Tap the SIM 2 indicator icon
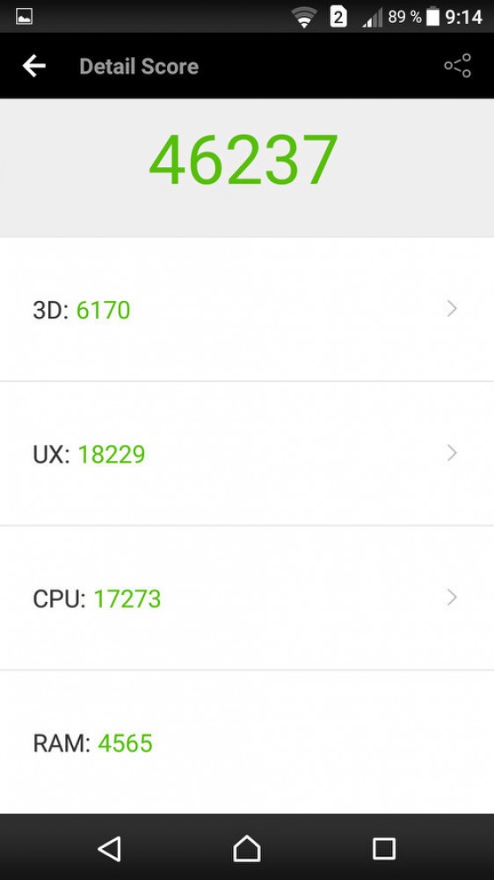Screen dimensions: 494x880 point(338,18)
